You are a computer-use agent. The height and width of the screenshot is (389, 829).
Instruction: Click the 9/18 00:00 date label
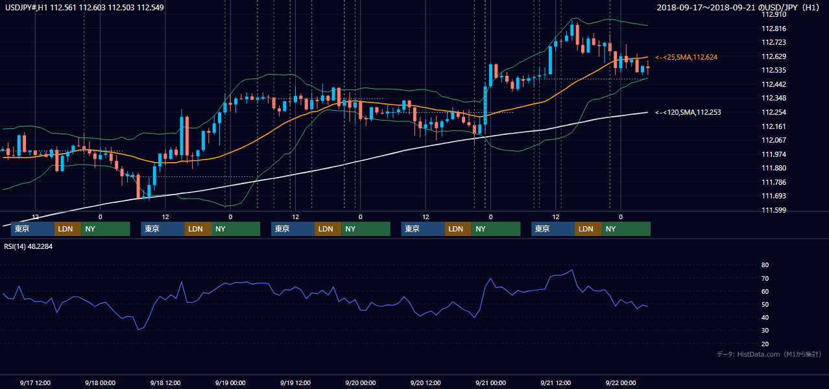(100, 383)
